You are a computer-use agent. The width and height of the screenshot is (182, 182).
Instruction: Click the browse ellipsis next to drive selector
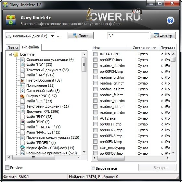(x=58, y=36)
